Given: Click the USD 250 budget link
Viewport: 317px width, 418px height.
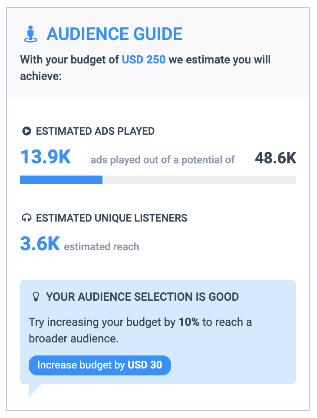Looking at the screenshot, I should (x=143, y=60).
